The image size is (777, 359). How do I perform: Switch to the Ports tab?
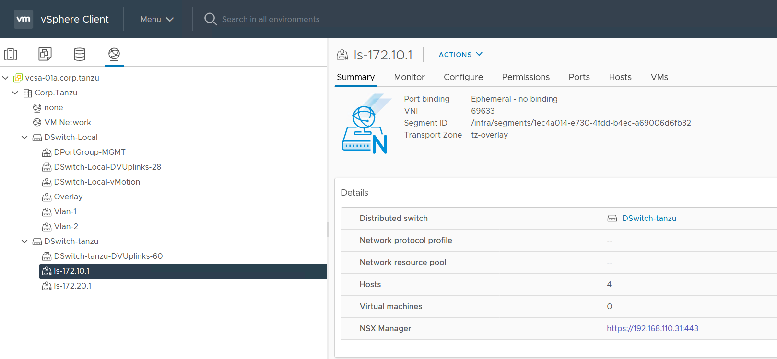tap(579, 77)
